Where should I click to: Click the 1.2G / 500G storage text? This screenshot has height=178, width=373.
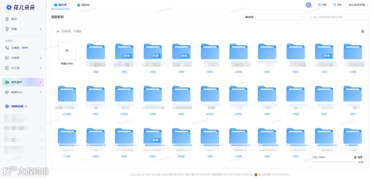point(318,157)
